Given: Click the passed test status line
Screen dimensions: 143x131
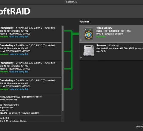Looking at the screenshot, I should [7, 108].
